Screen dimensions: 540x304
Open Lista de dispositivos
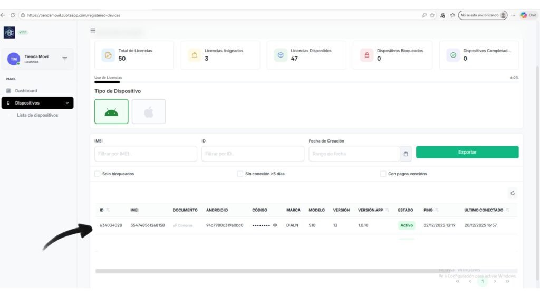coord(37,115)
